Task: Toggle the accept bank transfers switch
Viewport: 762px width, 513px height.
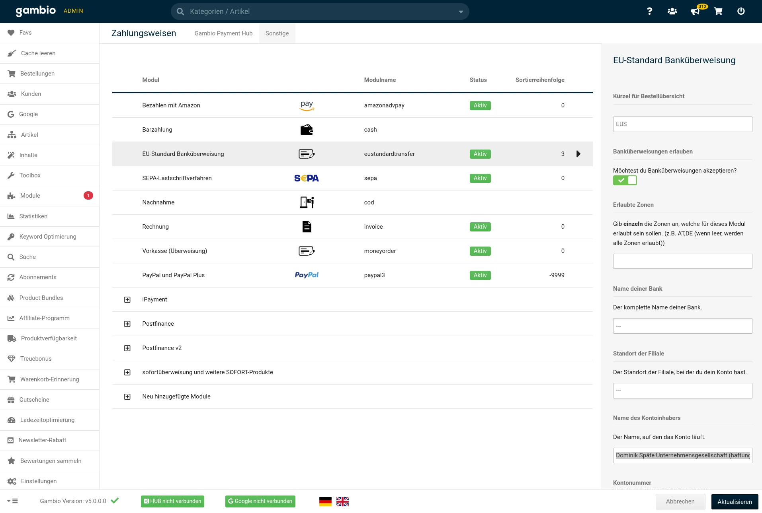Action: point(625,181)
